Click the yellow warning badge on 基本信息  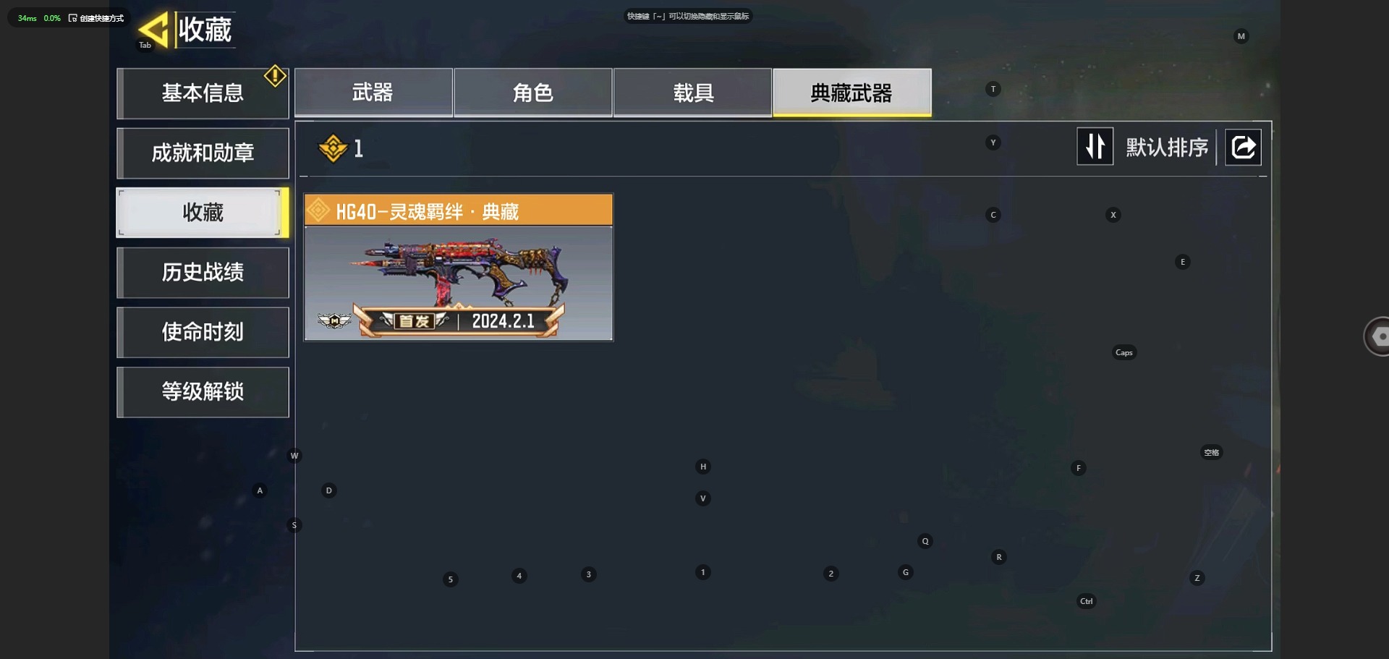(275, 75)
